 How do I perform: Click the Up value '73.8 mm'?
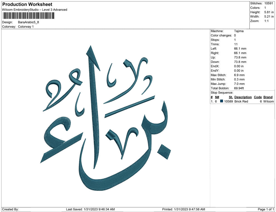240,57
